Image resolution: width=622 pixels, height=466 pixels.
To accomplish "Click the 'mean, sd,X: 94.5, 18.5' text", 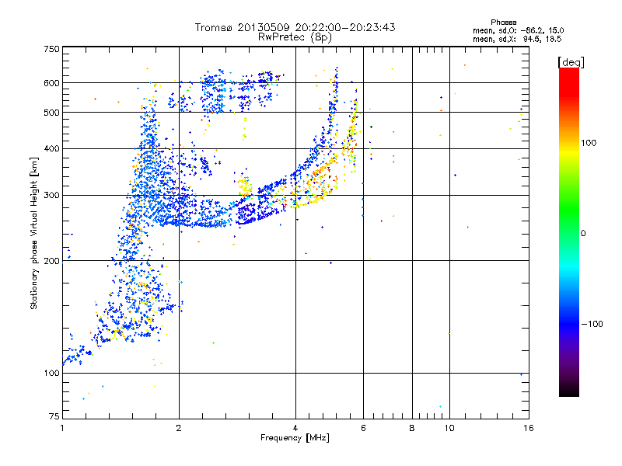I will click(x=517, y=39).
